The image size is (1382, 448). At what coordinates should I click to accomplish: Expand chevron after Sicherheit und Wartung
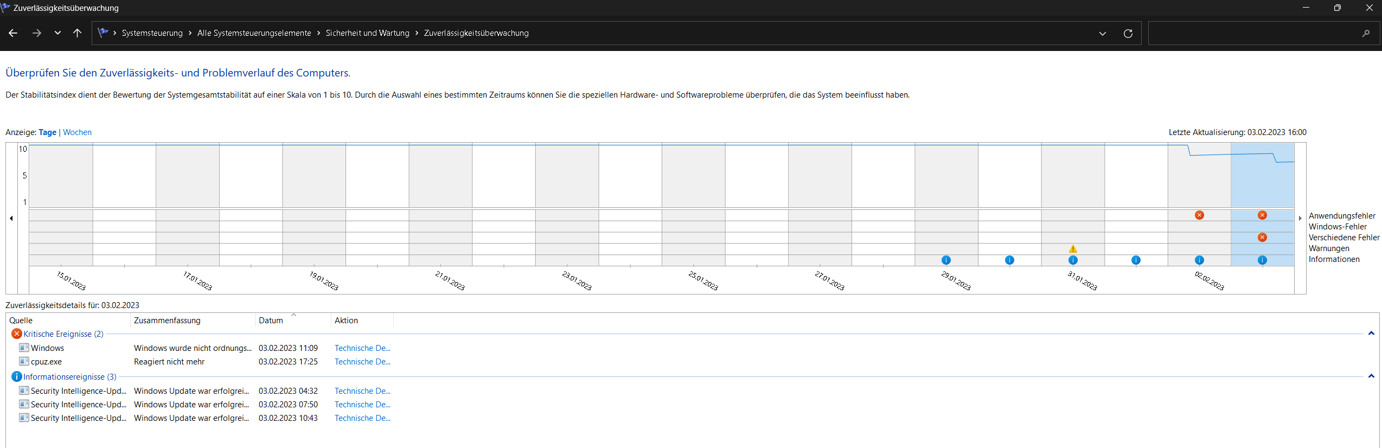417,33
